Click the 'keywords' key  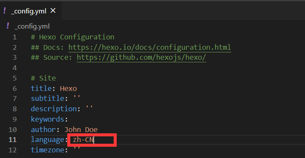[x=47, y=119]
